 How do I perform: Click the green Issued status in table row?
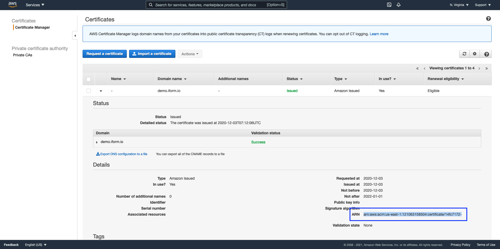pyautogui.click(x=292, y=91)
